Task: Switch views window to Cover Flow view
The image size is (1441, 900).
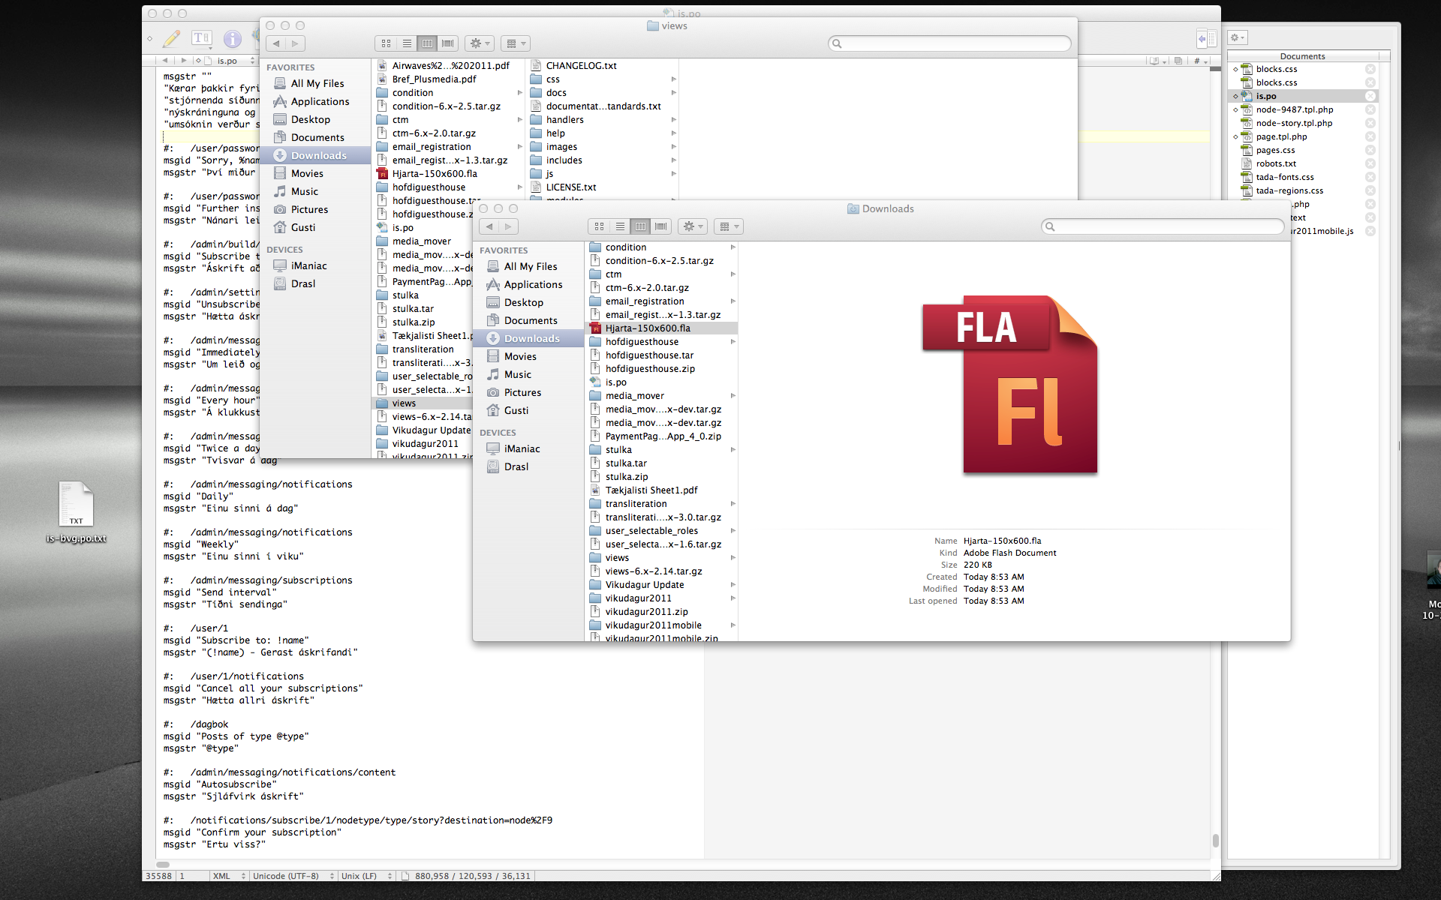Action: 448,43
